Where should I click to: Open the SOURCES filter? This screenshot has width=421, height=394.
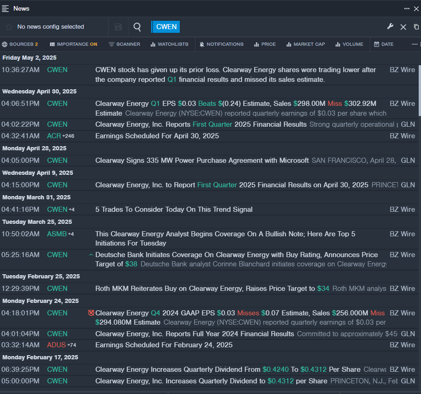tap(20, 44)
